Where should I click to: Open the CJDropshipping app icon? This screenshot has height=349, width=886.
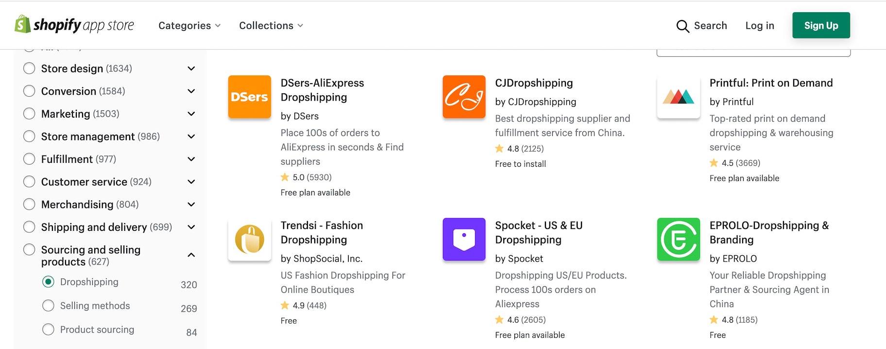click(x=464, y=97)
